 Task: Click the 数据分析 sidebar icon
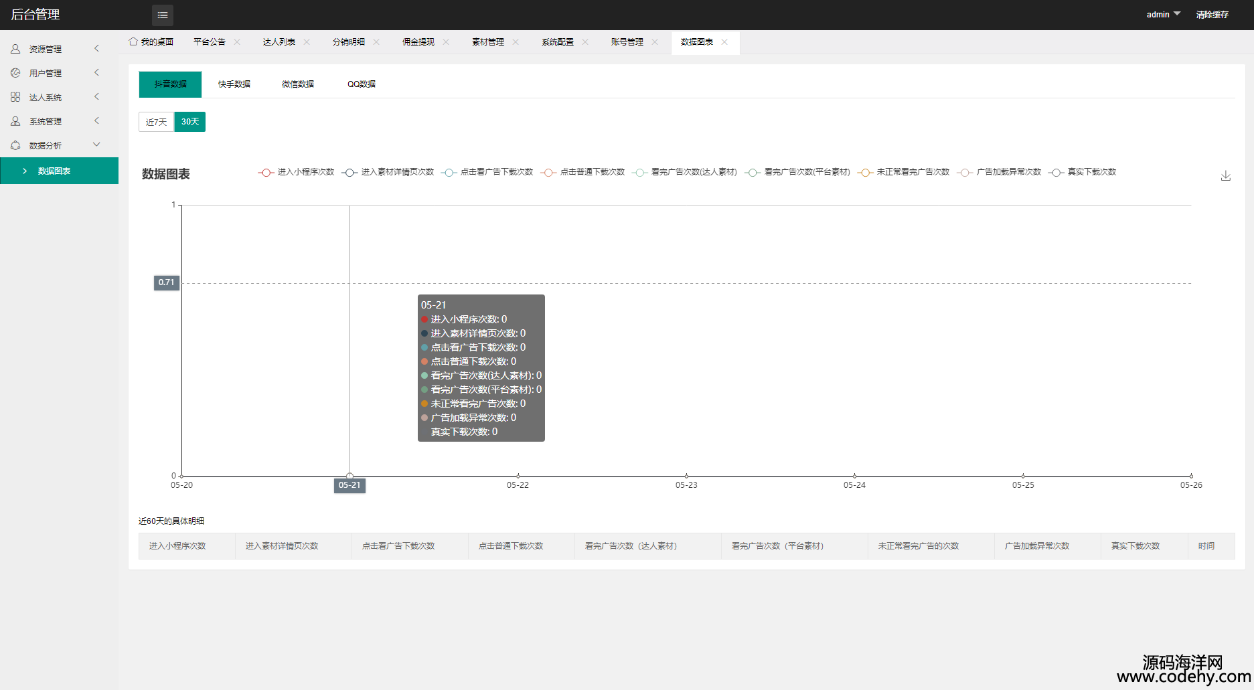(15, 145)
